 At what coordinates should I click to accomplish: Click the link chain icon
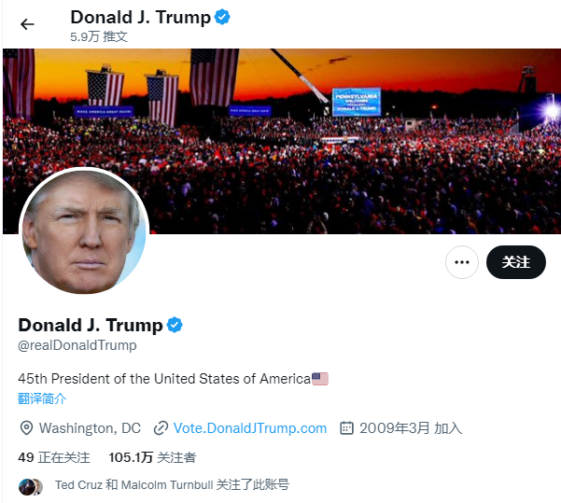tap(161, 428)
